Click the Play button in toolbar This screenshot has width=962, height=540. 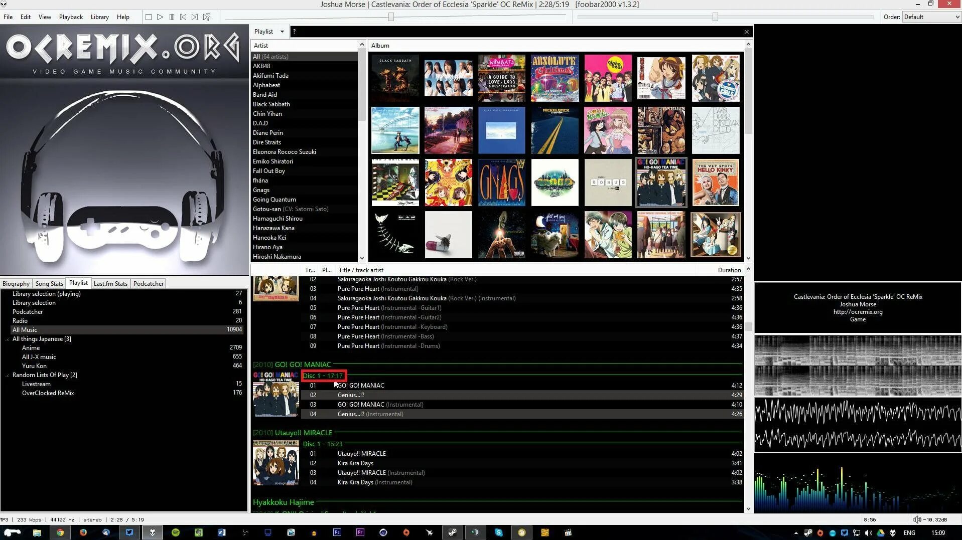(160, 17)
